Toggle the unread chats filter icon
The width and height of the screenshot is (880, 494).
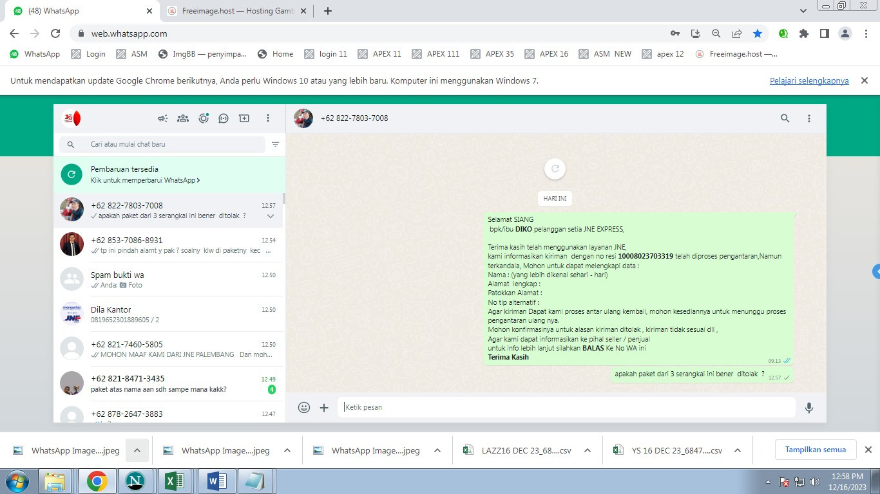[276, 145]
